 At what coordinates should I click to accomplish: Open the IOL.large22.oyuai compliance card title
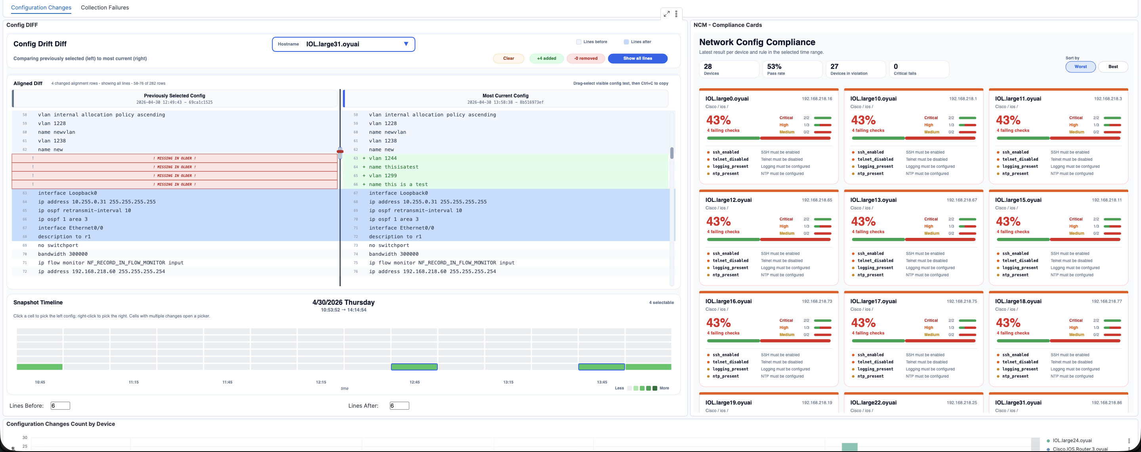click(873, 403)
